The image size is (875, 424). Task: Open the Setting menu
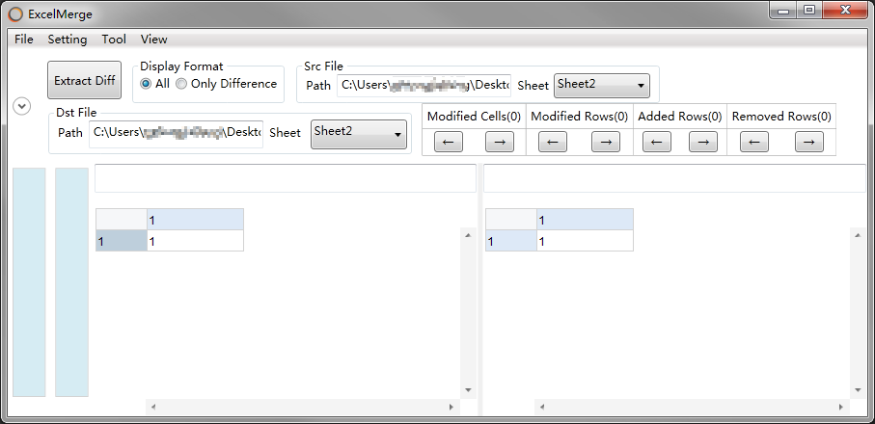pyautogui.click(x=67, y=39)
